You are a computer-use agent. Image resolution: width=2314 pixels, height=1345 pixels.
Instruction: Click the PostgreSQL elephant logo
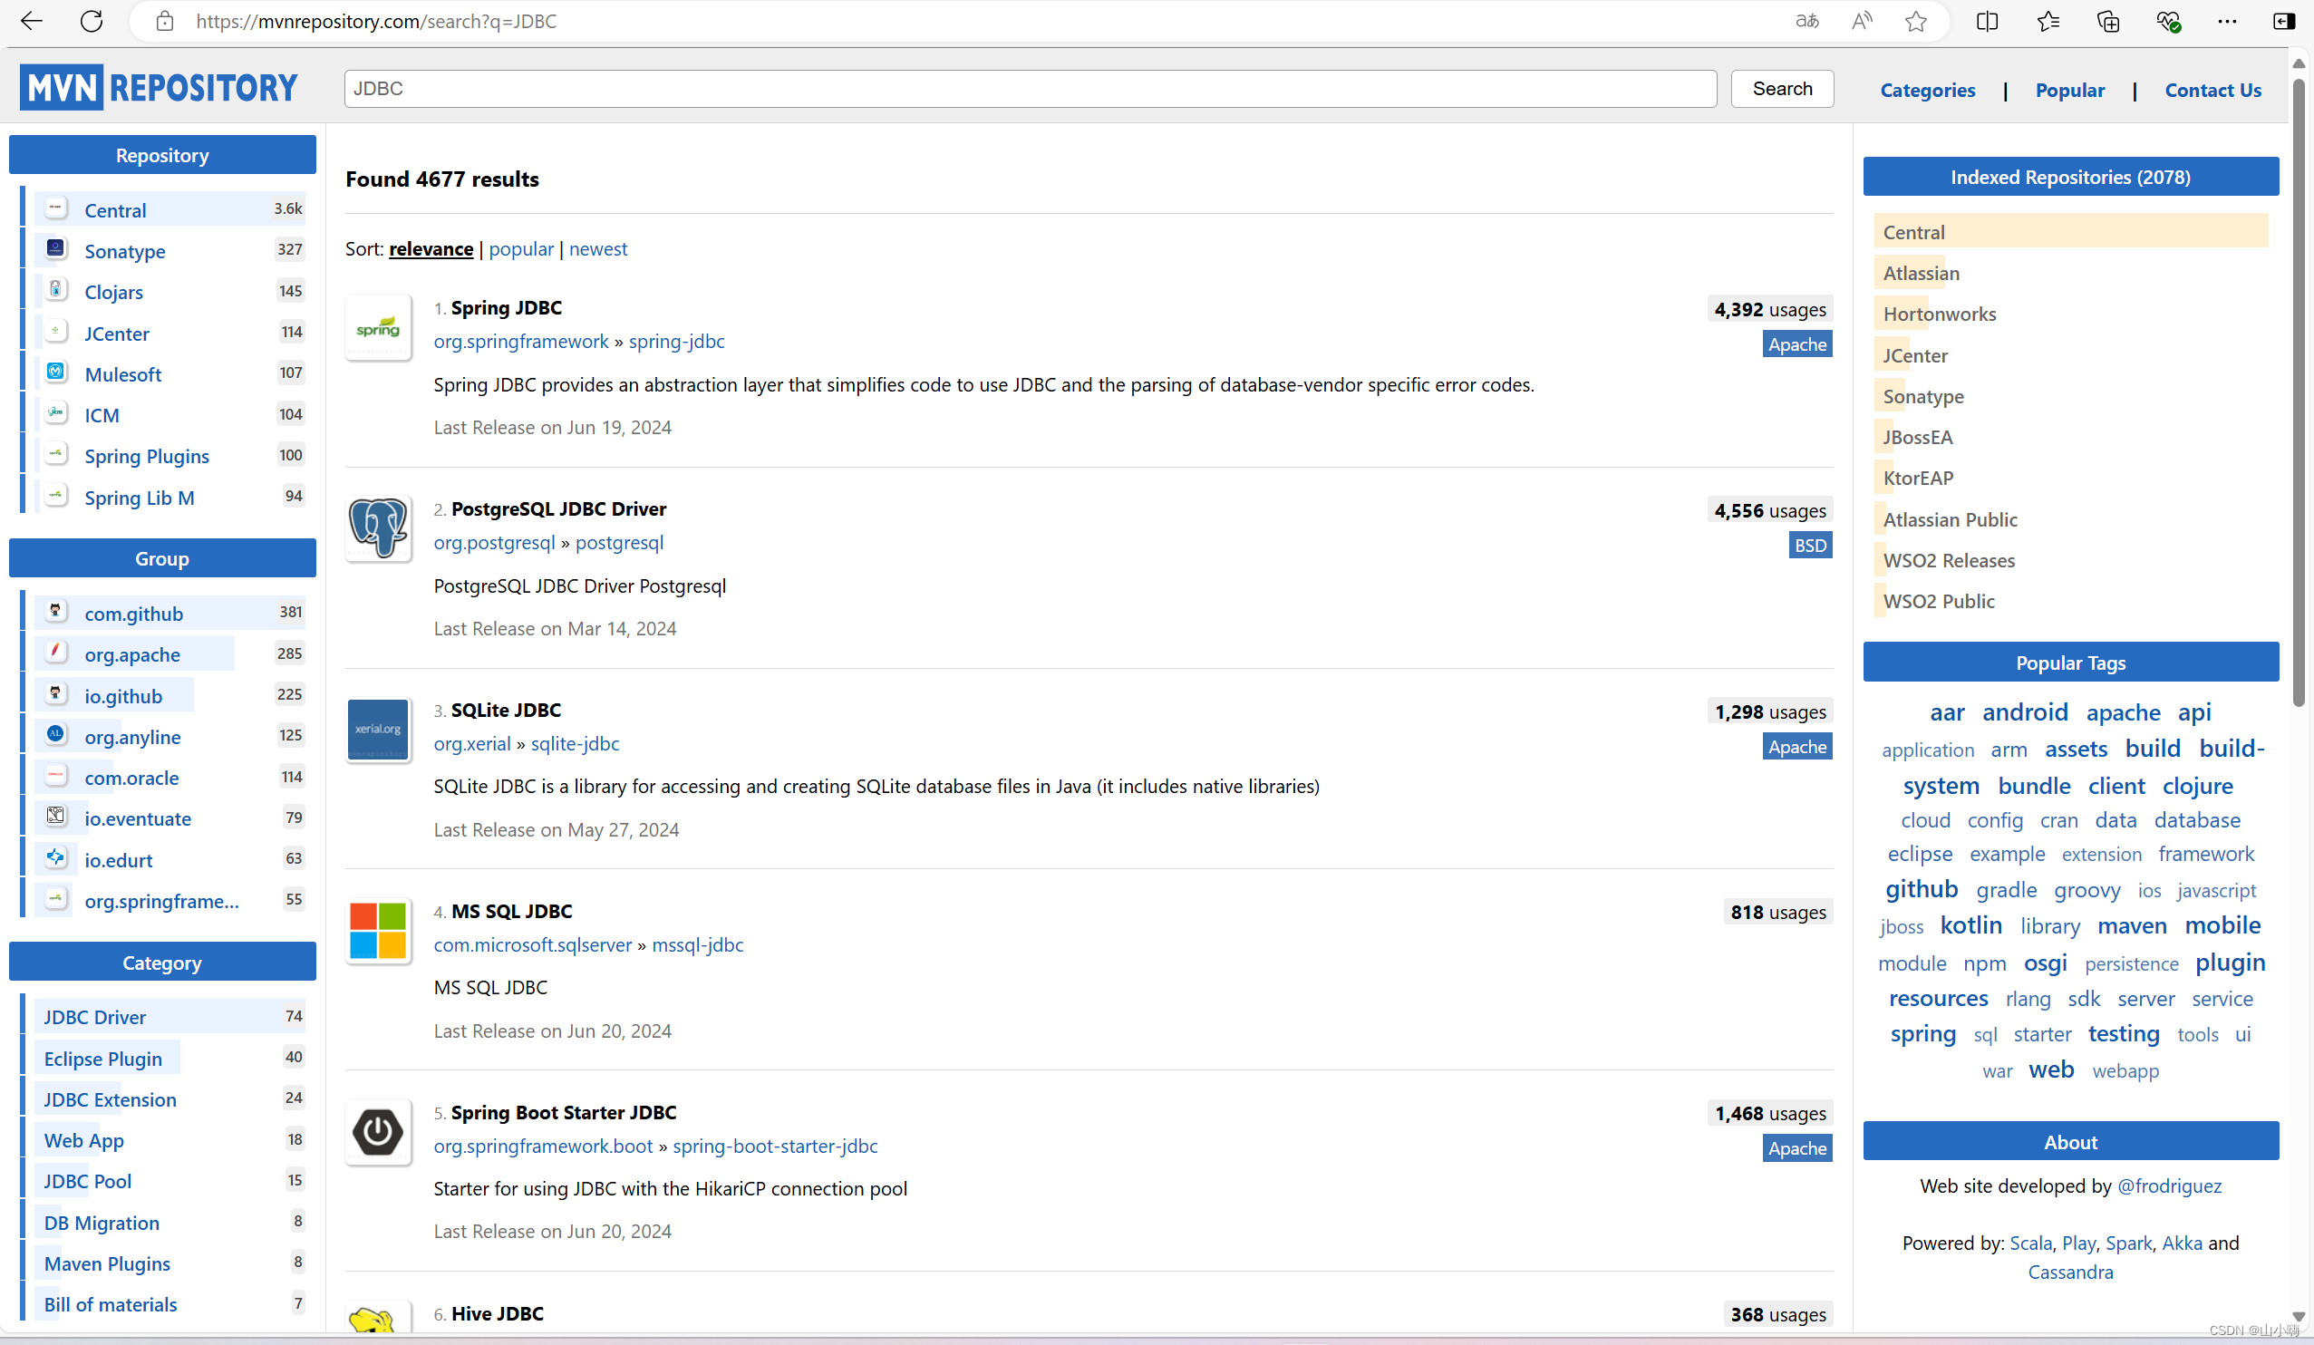[377, 528]
